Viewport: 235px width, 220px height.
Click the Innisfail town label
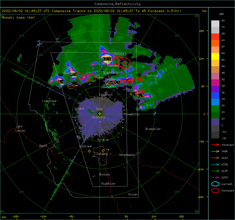(105, 95)
